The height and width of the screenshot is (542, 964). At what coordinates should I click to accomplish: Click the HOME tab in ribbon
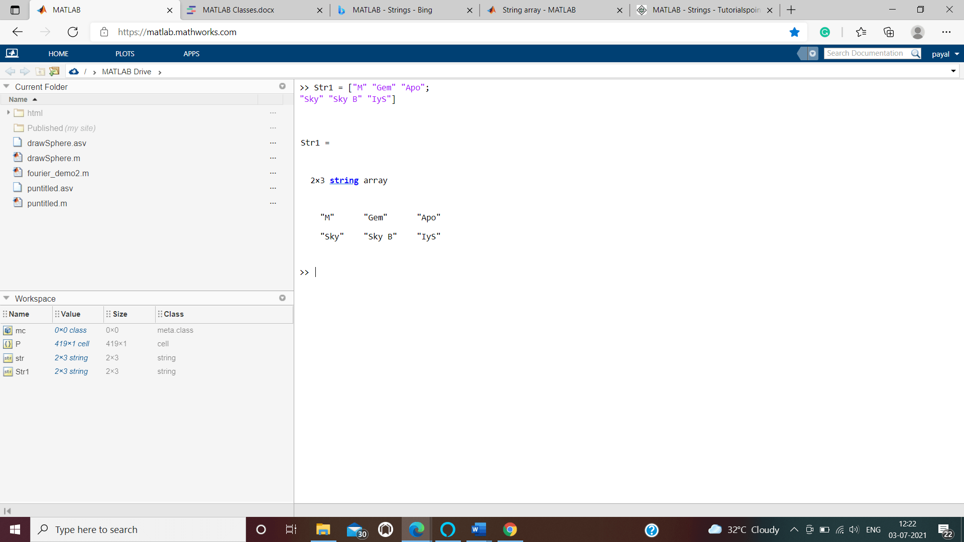point(58,54)
